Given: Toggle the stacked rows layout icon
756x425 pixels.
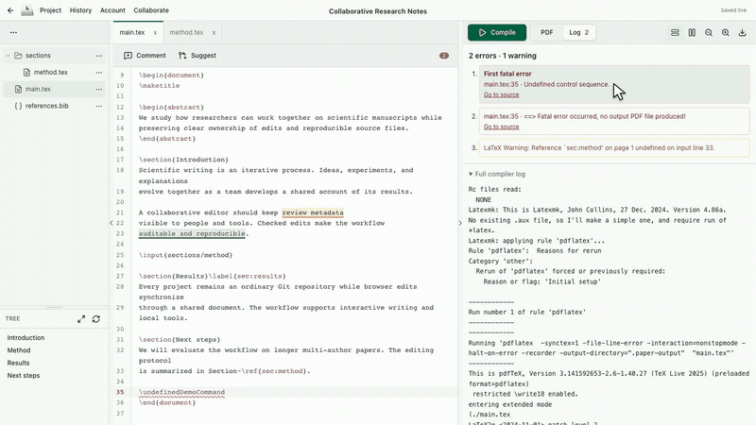Looking at the screenshot, I should click(675, 32).
